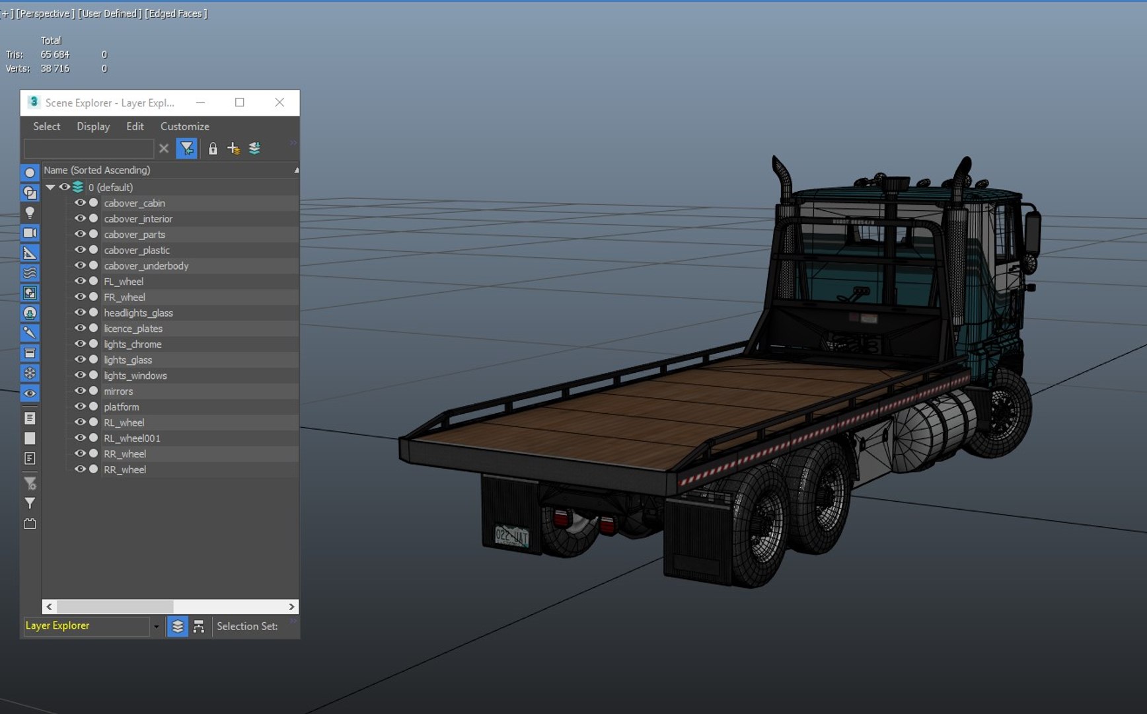Switch to Sort by Layer mode
The height and width of the screenshot is (714, 1147).
coord(178,626)
